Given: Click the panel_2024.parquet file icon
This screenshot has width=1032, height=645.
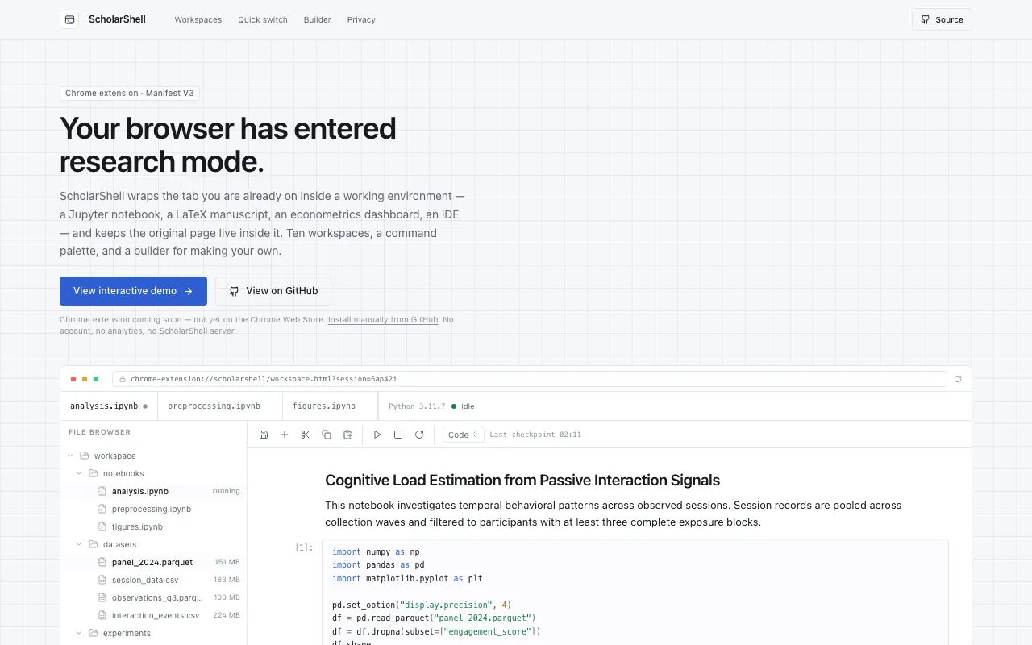Looking at the screenshot, I should tap(102, 562).
